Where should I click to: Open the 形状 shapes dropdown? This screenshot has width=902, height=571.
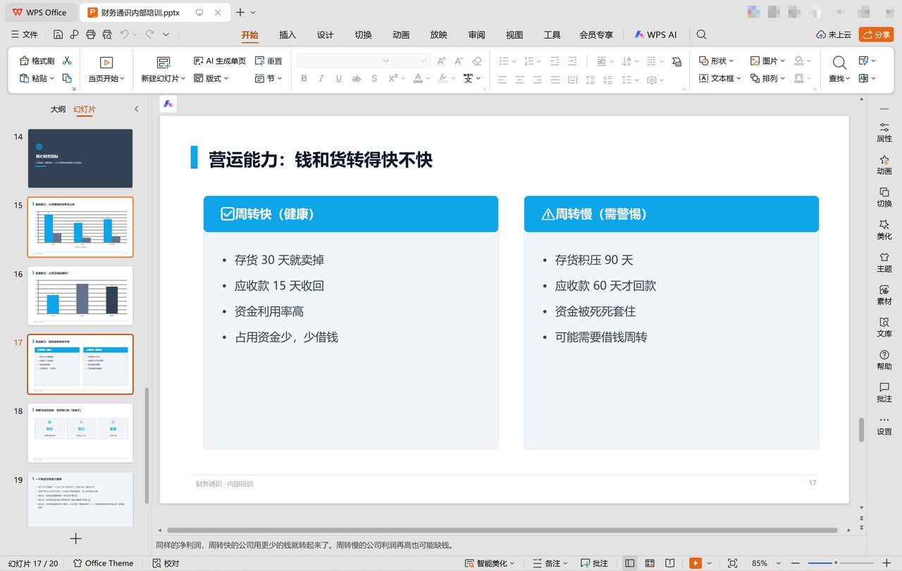point(731,61)
